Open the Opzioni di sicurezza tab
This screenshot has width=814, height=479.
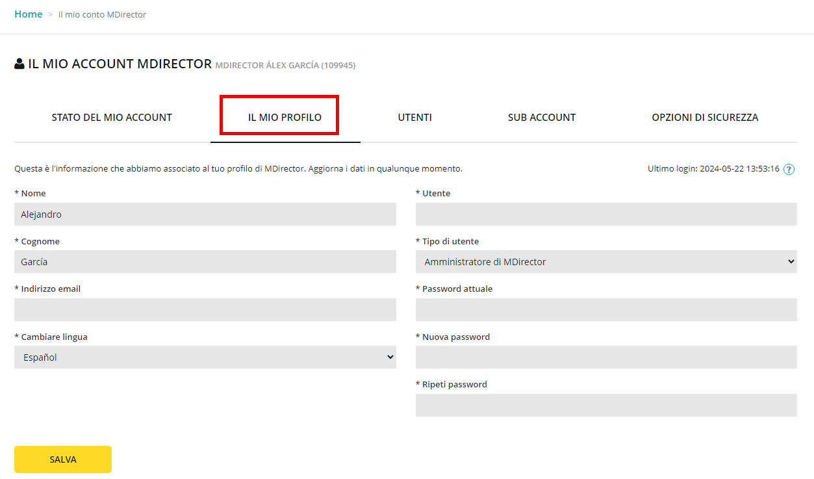[705, 118]
